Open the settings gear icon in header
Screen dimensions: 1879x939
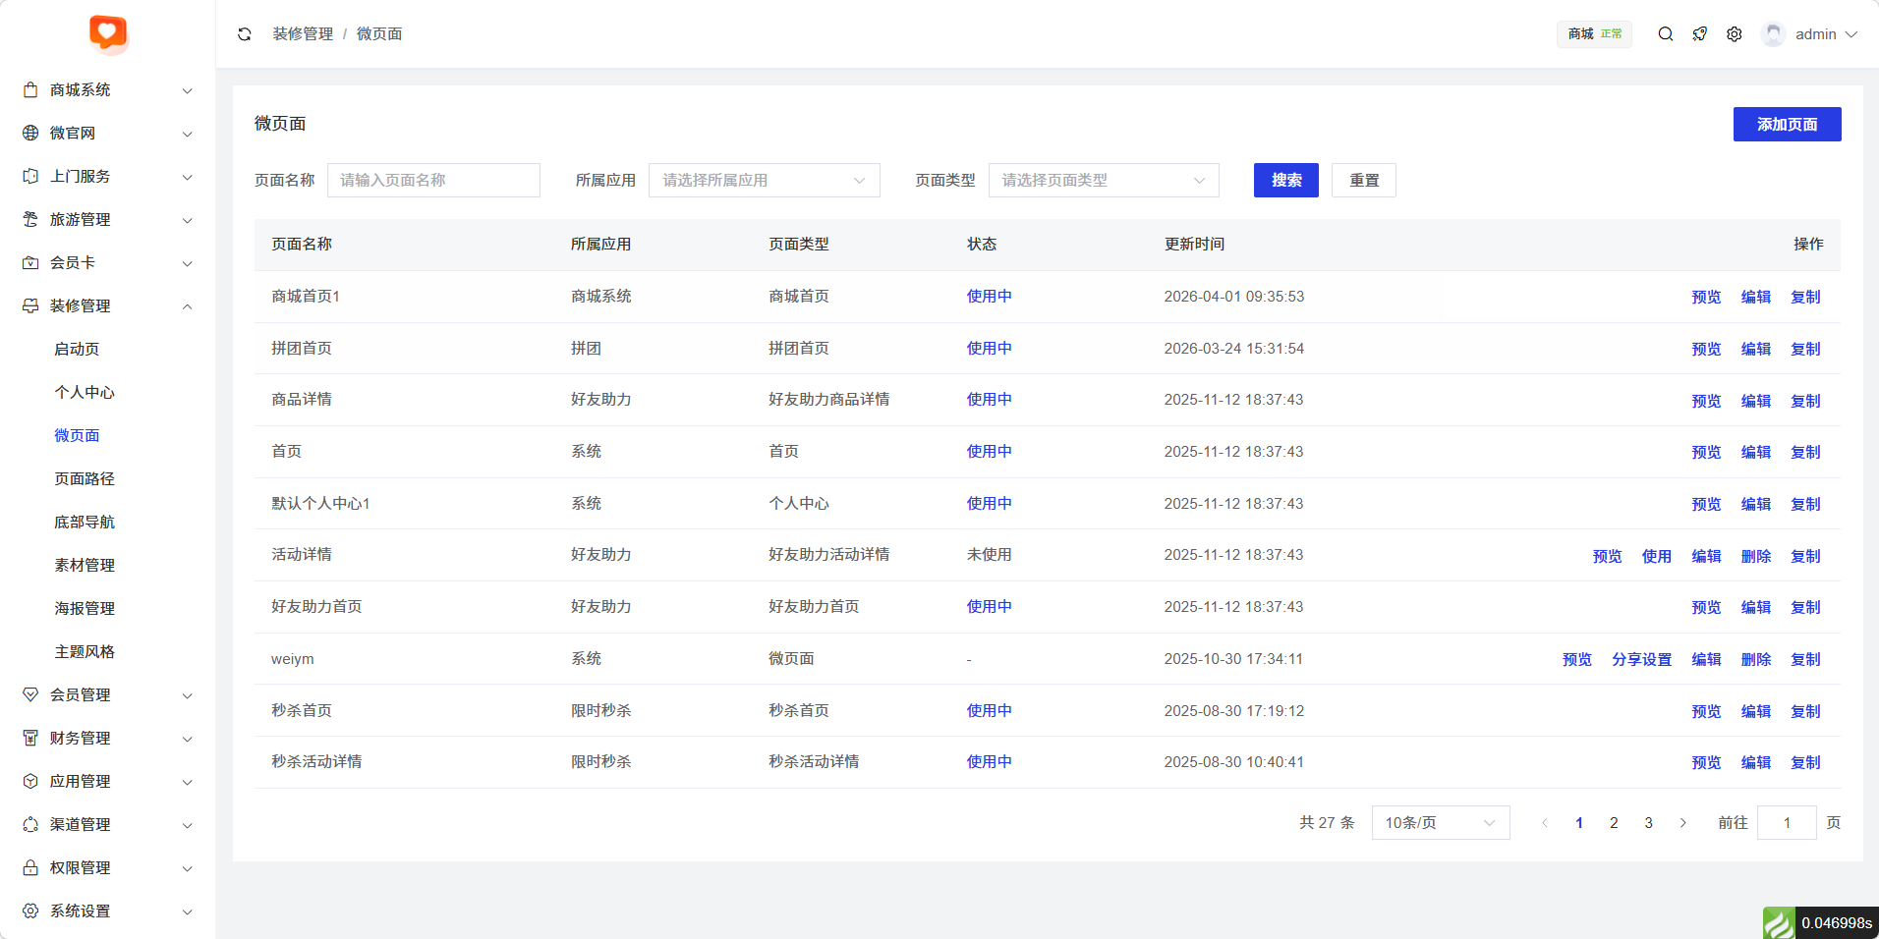click(x=1735, y=34)
